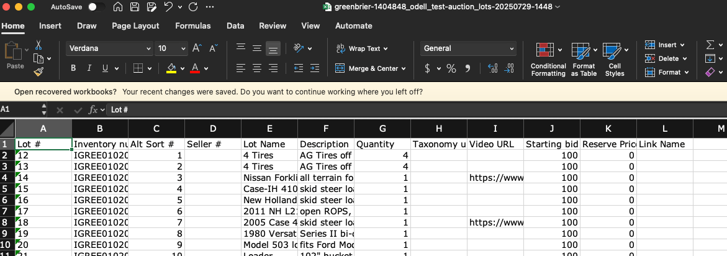Open Conditional Formatting
Image resolution: width=727 pixels, height=256 pixels.
pyautogui.click(x=548, y=59)
